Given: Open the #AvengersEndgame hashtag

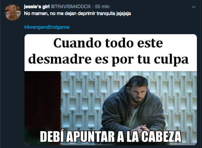Looking at the screenshot, I should pyautogui.click(x=47, y=27).
